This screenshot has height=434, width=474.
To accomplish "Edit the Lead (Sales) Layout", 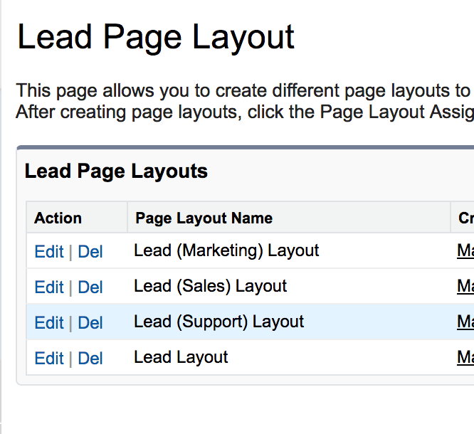I will [48, 287].
